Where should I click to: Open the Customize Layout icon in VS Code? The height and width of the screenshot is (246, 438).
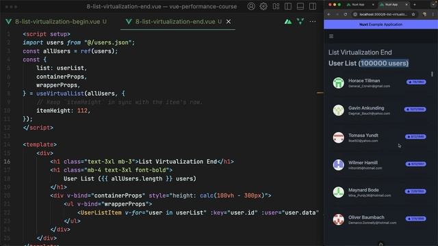pyautogui.click(x=276, y=6)
